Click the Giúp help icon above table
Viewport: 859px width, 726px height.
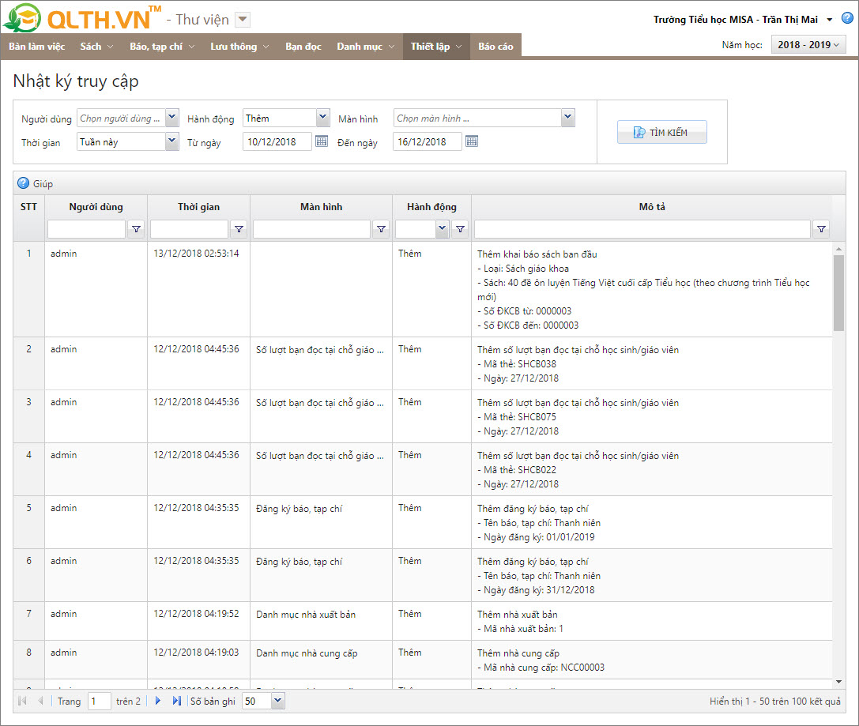point(24,183)
